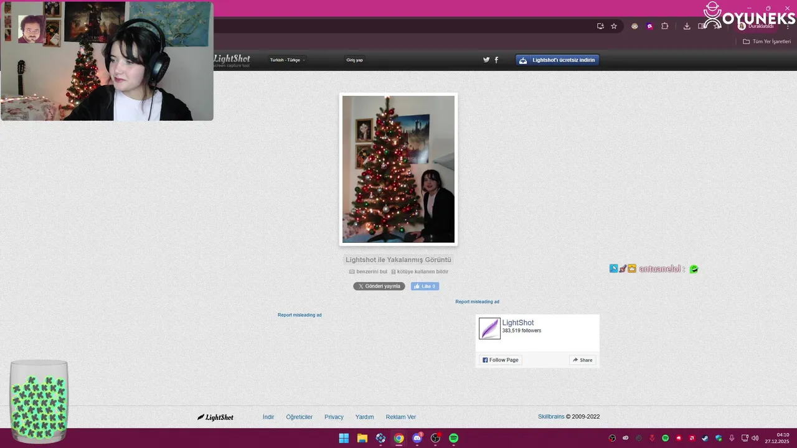Open the volume speaker tray icon

point(755,438)
